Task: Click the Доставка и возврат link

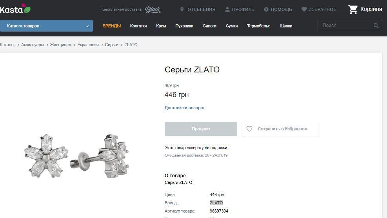Action: (x=185, y=108)
